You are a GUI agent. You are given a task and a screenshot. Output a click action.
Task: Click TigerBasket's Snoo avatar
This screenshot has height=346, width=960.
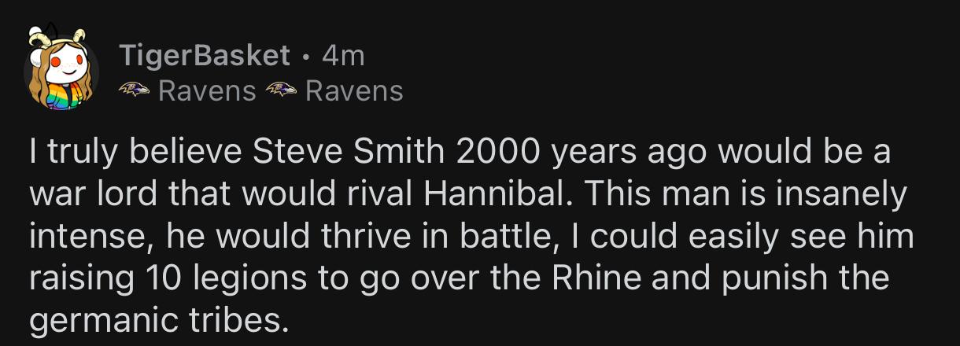[x=61, y=71]
